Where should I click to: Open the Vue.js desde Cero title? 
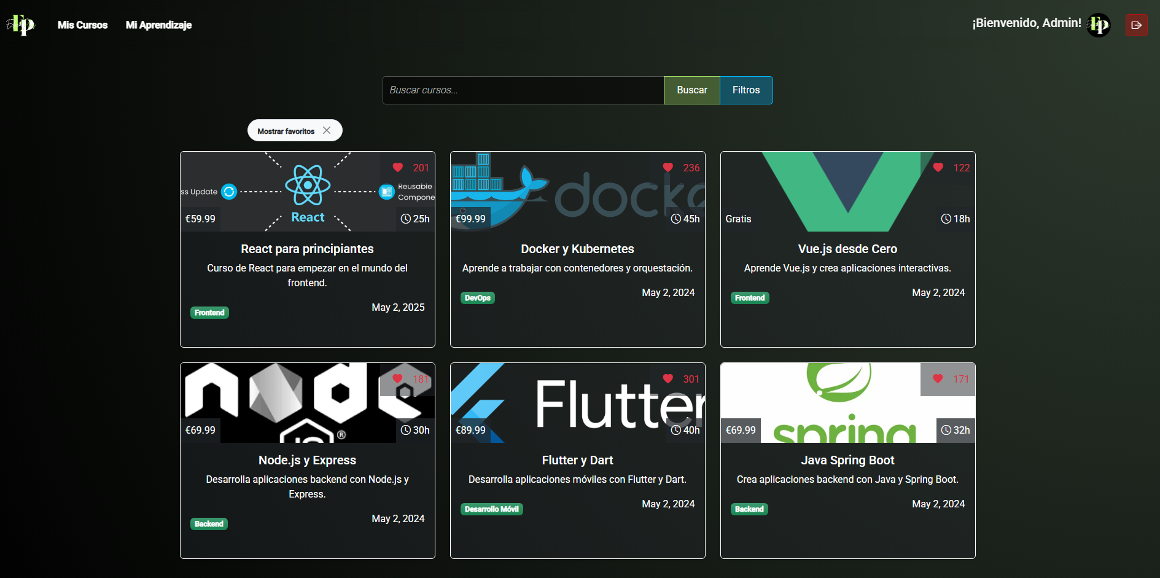tap(847, 249)
